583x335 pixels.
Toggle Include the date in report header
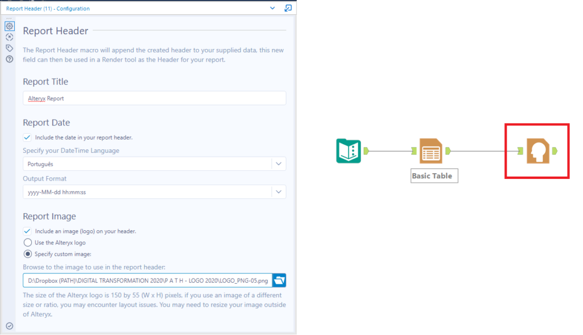pos(27,137)
